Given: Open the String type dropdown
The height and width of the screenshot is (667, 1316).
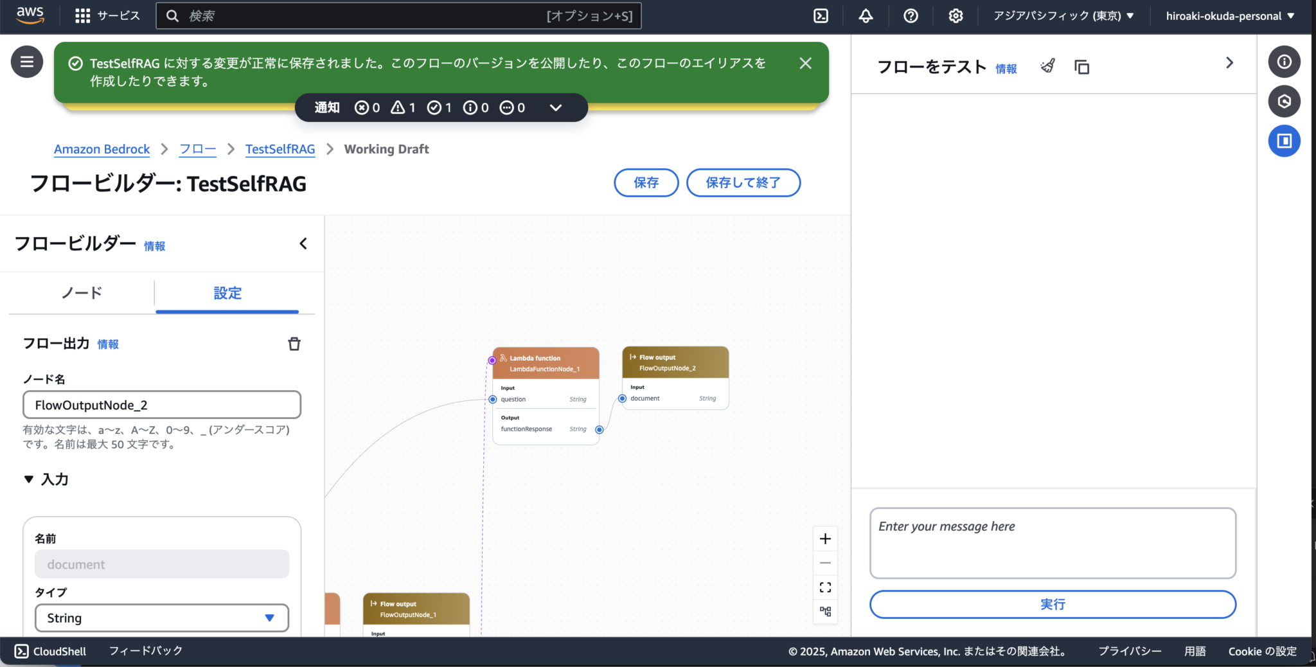Looking at the screenshot, I should pos(161,618).
